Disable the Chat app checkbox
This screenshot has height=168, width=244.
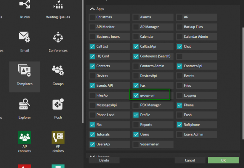pos(180,47)
